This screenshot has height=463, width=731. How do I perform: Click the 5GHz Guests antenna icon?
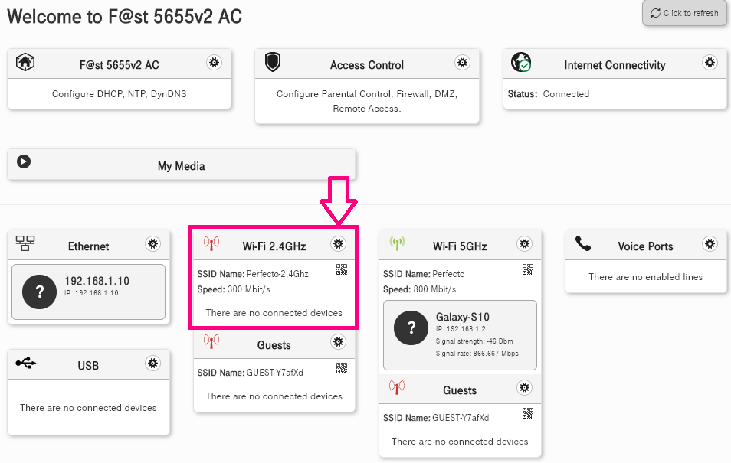397,387
